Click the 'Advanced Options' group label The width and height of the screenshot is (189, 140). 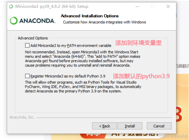[33, 38]
